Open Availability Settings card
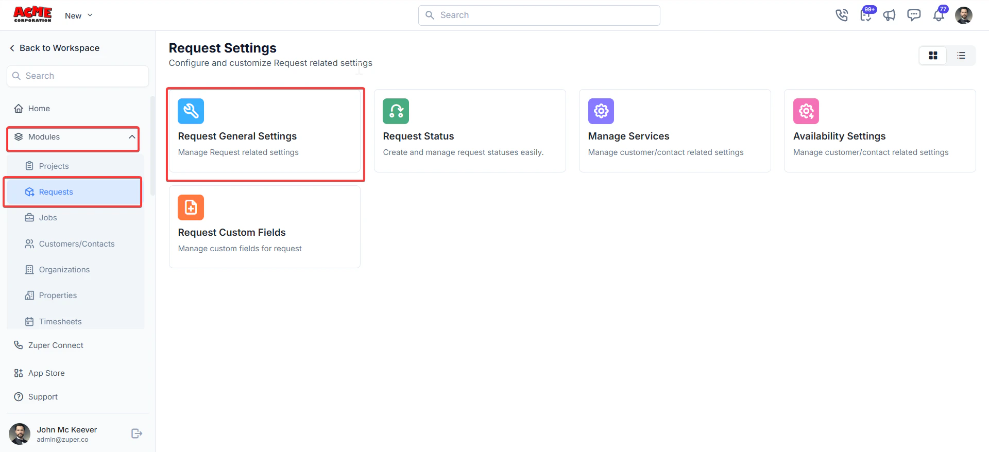 (880, 131)
